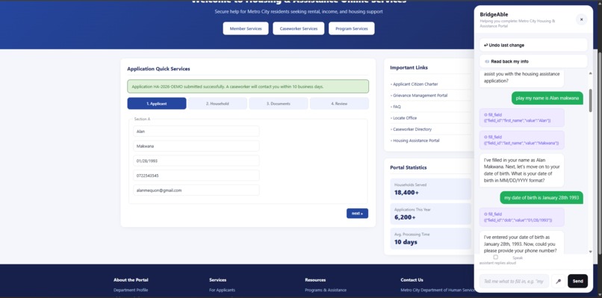This screenshot has width=602, height=298.
Task: Click the main page vertical scrollbar
Action: click(599, 154)
